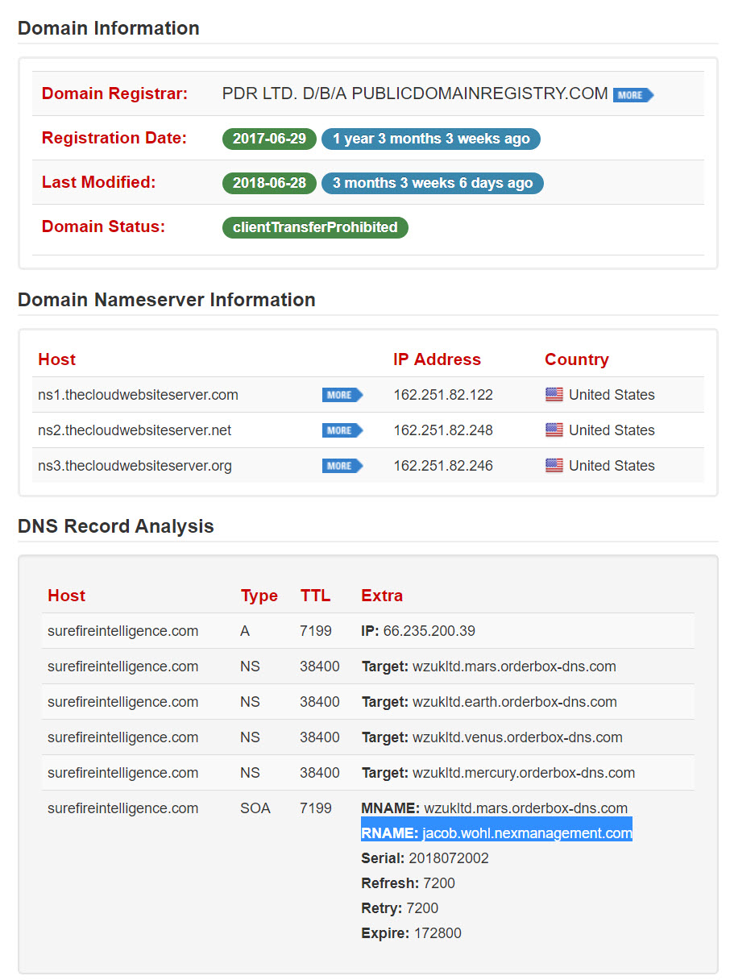Click IP address 162.251.82.122
Image resolution: width=730 pixels, height=980 pixels.
443,395
